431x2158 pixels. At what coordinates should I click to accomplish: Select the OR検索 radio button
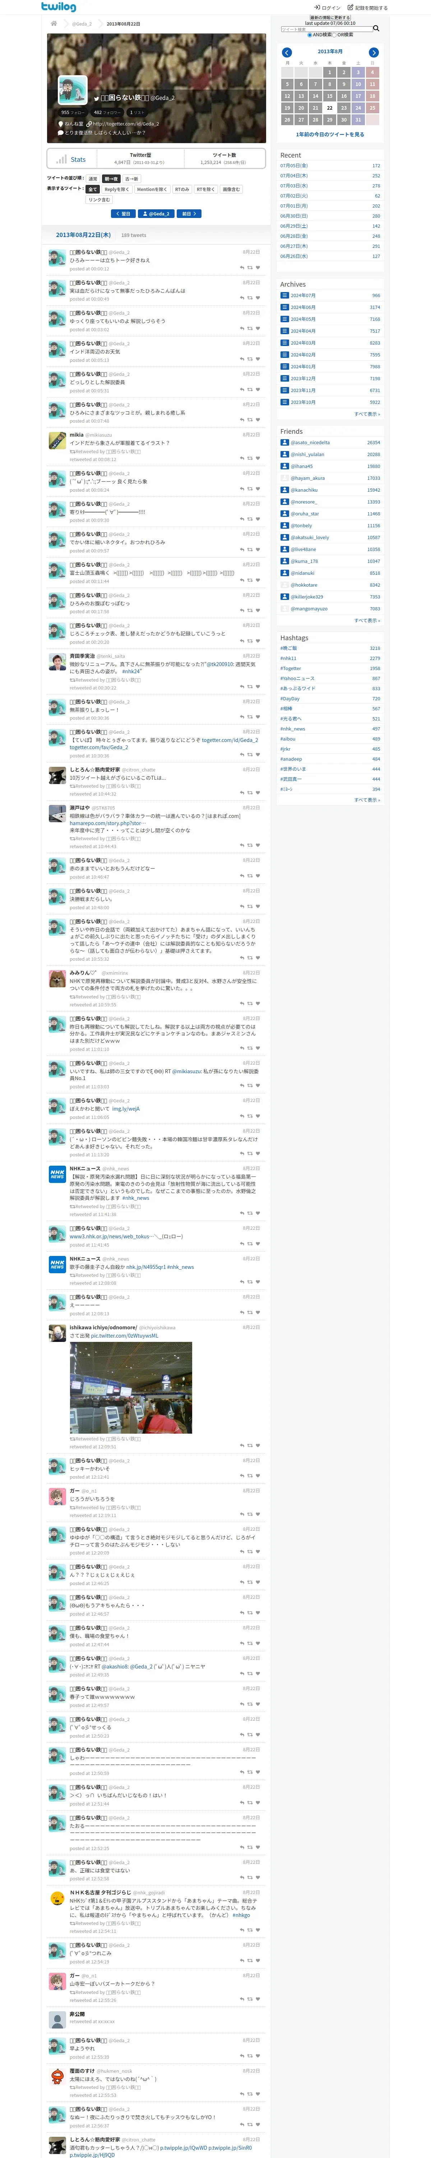pyautogui.click(x=335, y=35)
